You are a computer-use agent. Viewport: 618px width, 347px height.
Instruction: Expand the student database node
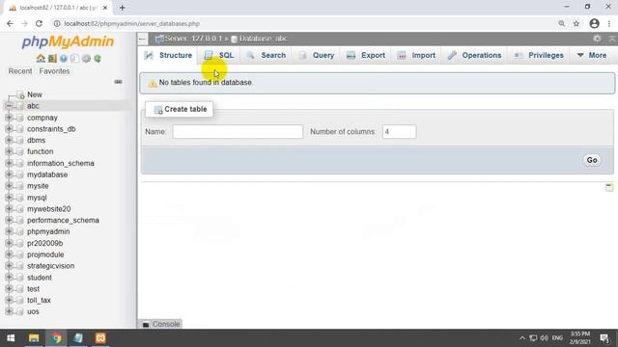pos(9,277)
